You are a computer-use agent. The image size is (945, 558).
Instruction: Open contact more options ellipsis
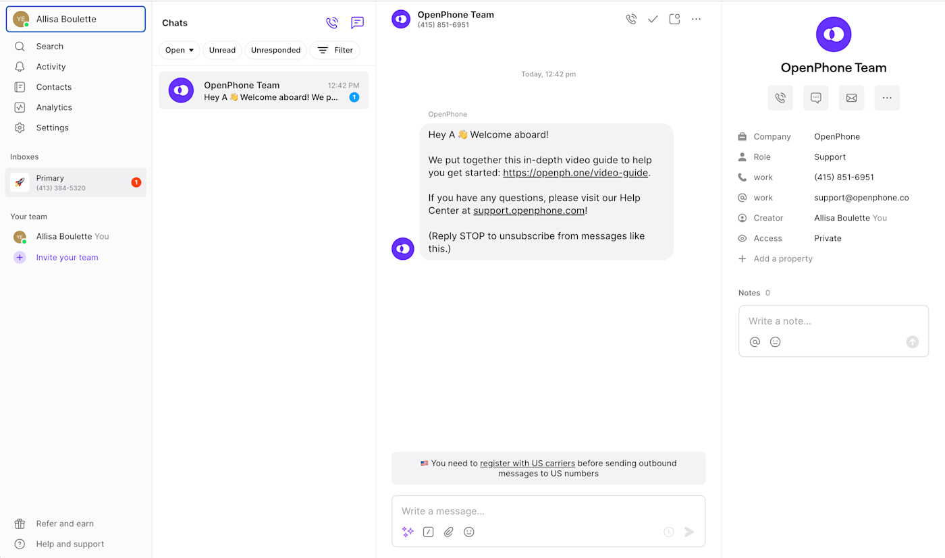click(x=887, y=98)
